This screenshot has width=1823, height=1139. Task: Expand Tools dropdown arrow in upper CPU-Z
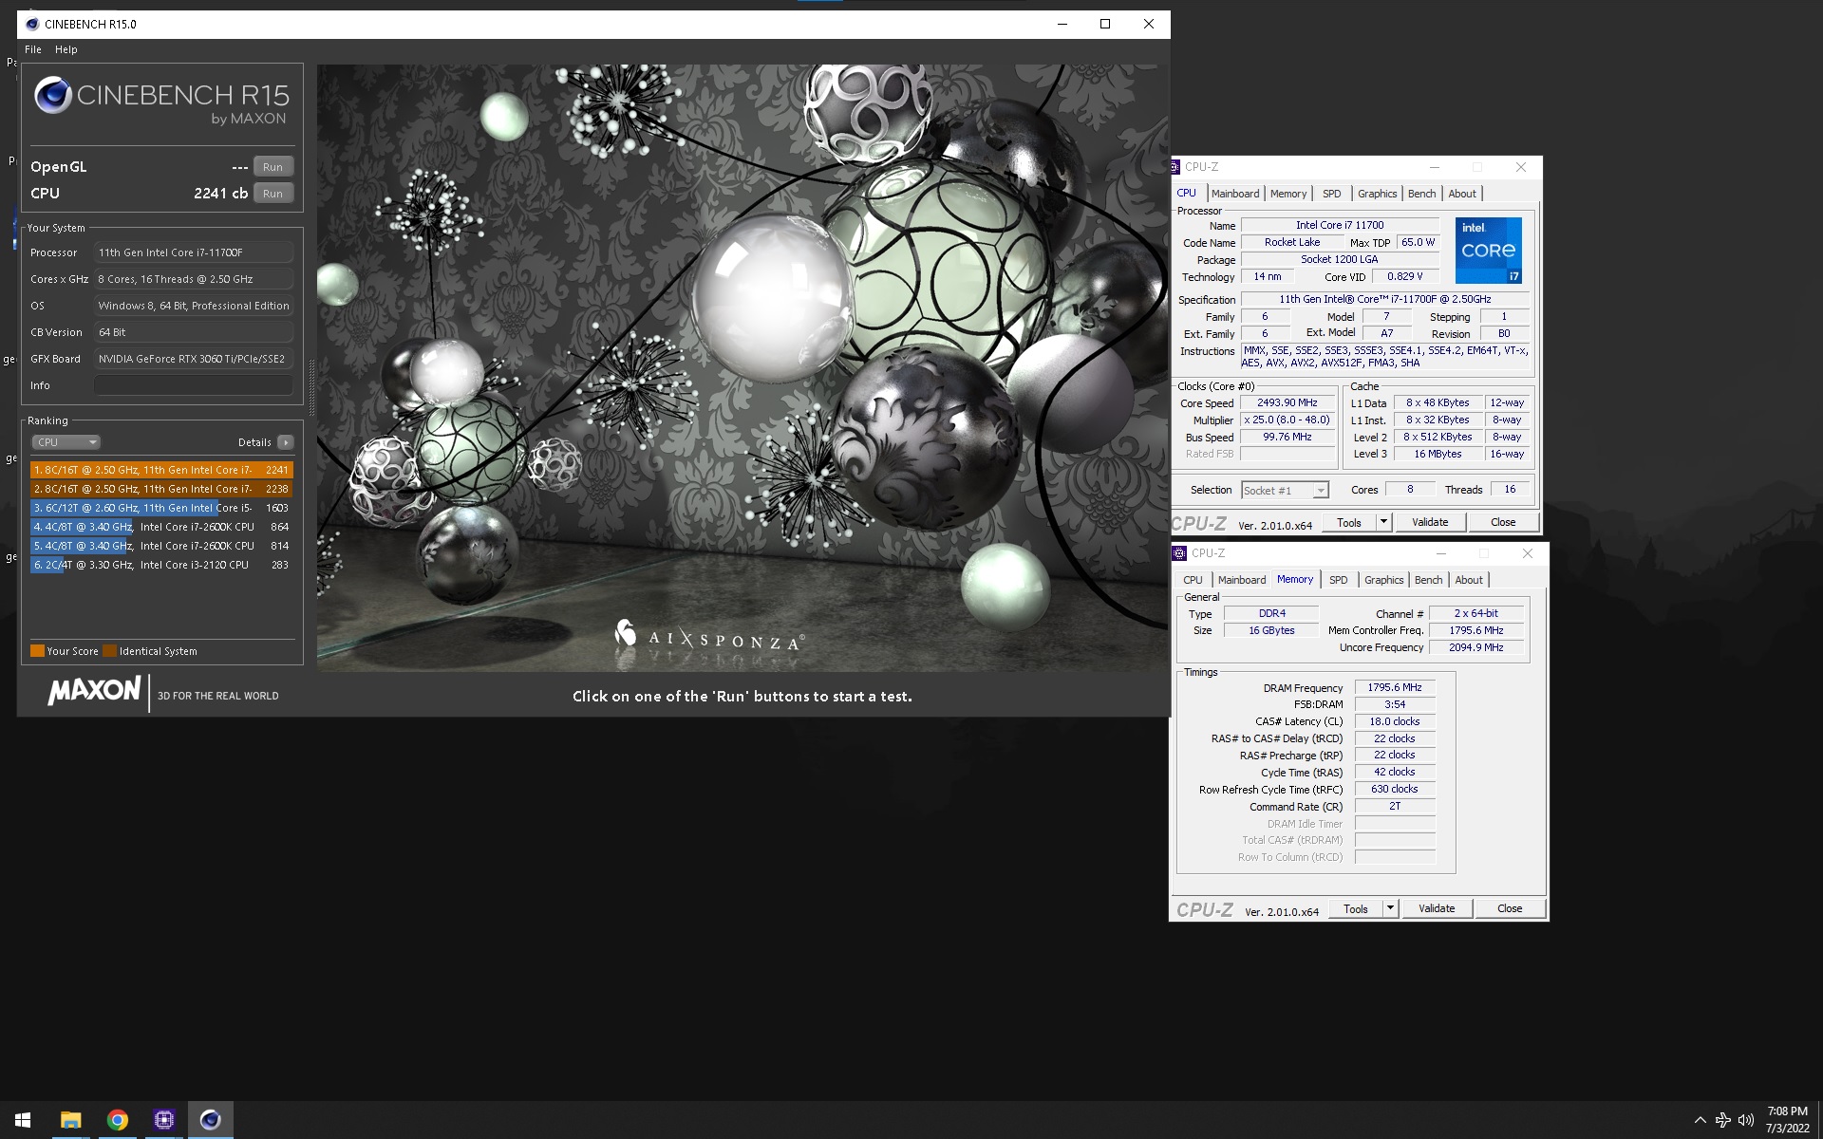tap(1383, 523)
